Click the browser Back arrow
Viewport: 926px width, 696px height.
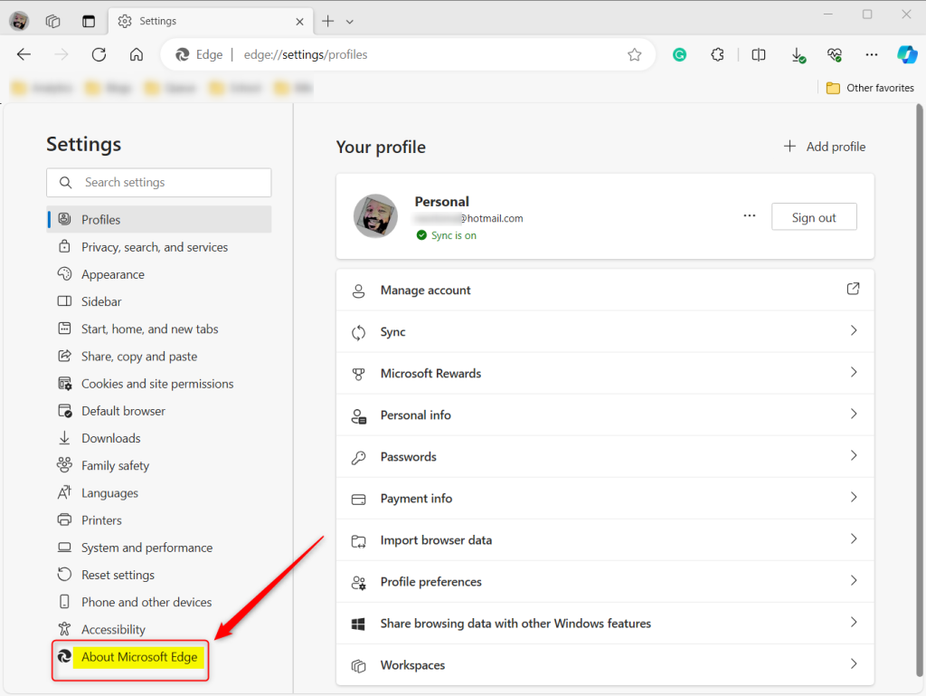pyautogui.click(x=24, y=55)
